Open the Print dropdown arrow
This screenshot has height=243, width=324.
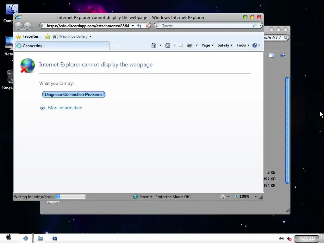196,45
